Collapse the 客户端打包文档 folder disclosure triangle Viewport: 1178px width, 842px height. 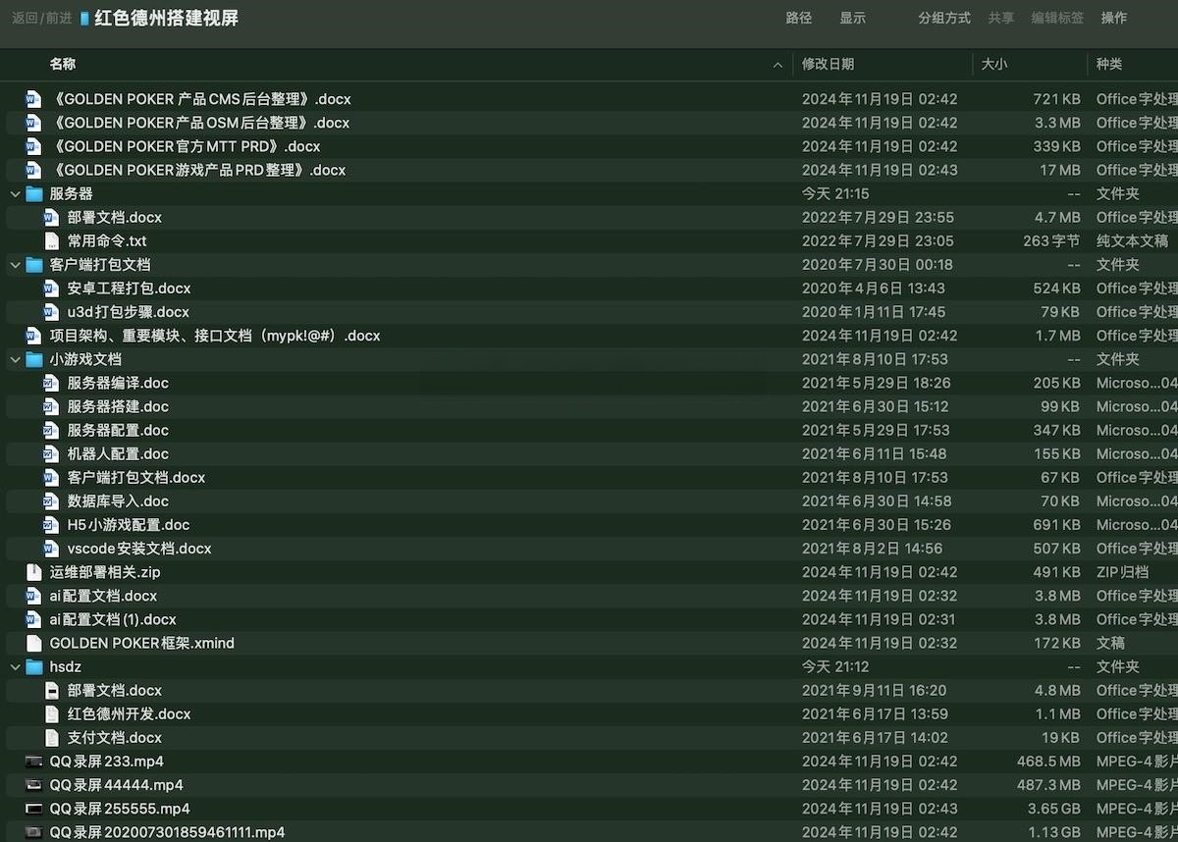15,265
